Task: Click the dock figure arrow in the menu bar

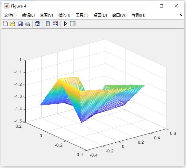Action: tap(181, 15)
